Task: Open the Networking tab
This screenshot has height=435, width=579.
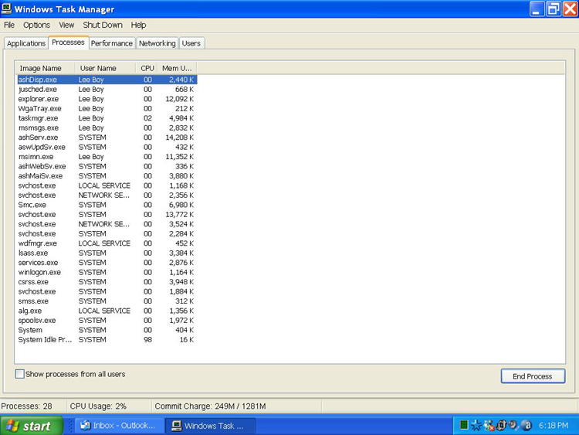Action: pos(157,43)
